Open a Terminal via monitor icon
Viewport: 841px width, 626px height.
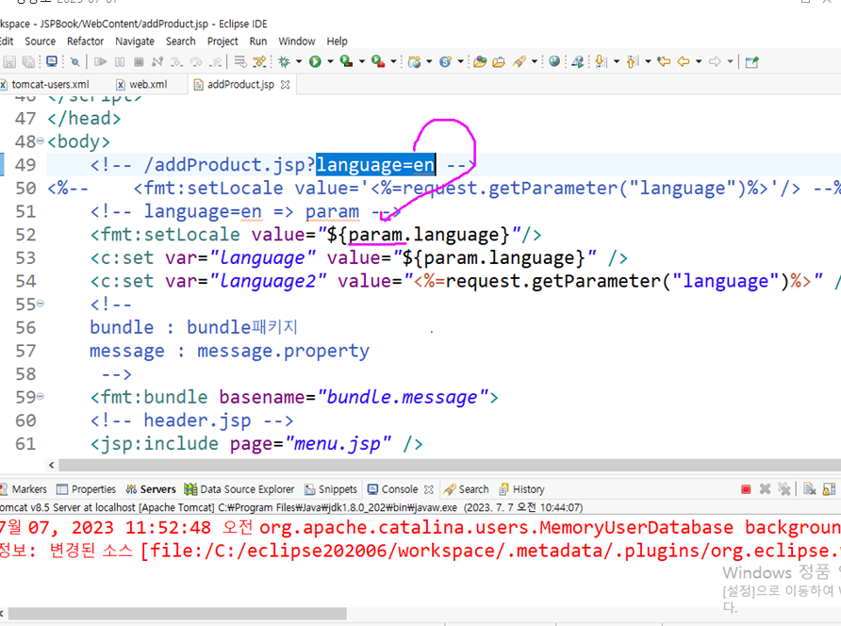pos(52,61)
